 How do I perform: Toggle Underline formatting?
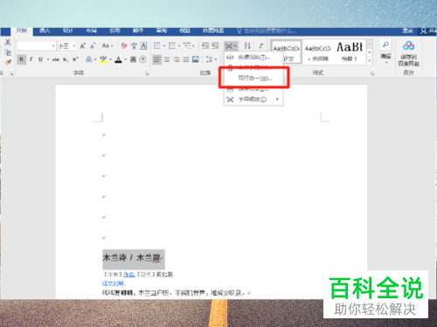[40, 59]
